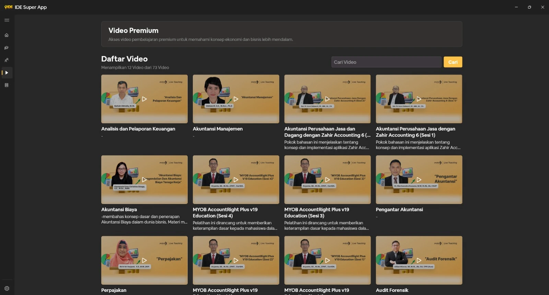
Task: Open Akuntansi Biaya title link
Action: pyautogui.click(x=119, y=209)
